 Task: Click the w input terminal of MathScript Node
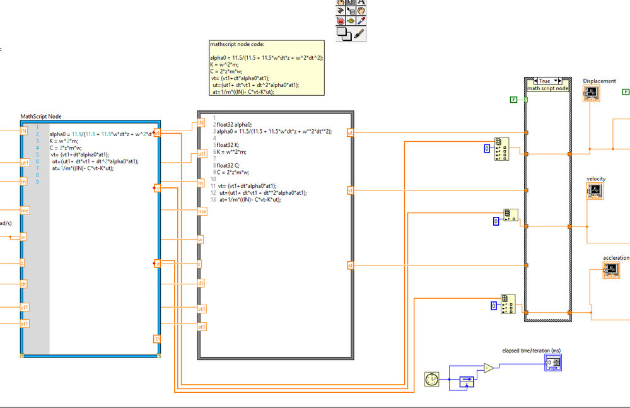tap(23, 237)
